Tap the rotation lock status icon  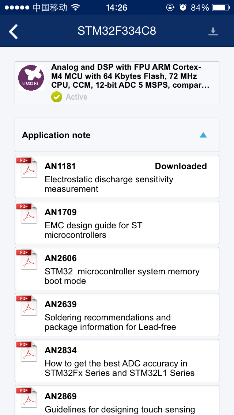170,7
